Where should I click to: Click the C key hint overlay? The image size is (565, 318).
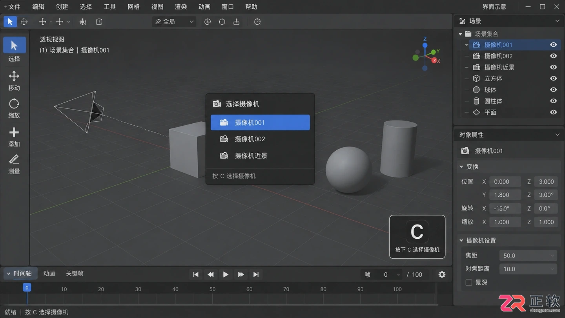coord(417,237)
